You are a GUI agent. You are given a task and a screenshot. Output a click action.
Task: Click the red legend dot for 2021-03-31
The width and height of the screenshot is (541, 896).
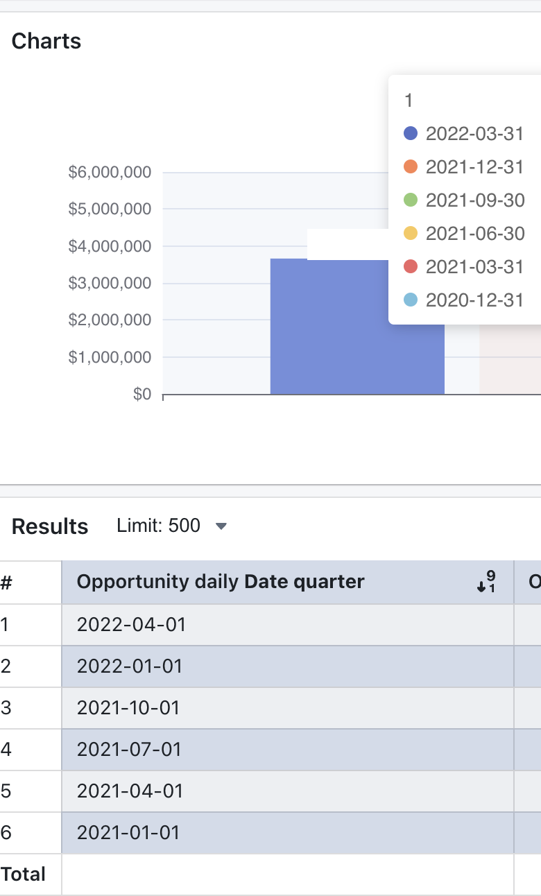pyautogui.click(x=411, y=266)
